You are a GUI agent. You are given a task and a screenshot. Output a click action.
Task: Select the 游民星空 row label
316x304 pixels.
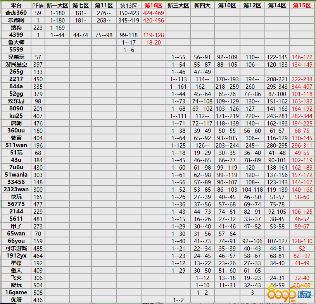16,64
